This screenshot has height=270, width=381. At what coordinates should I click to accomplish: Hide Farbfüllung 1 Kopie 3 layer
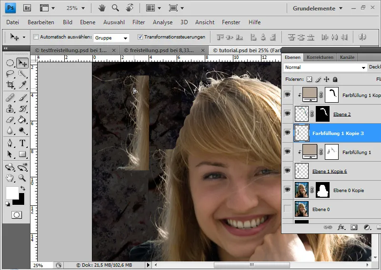287,133
